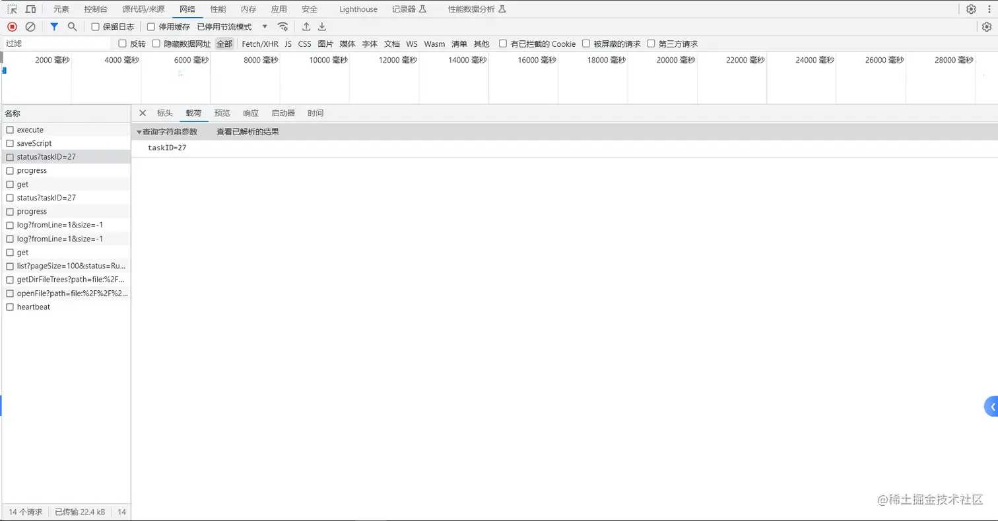998x521 pixels.
Task: Filter requests by 图片 type
Action: pyautogui.click(x=325, y=44)
